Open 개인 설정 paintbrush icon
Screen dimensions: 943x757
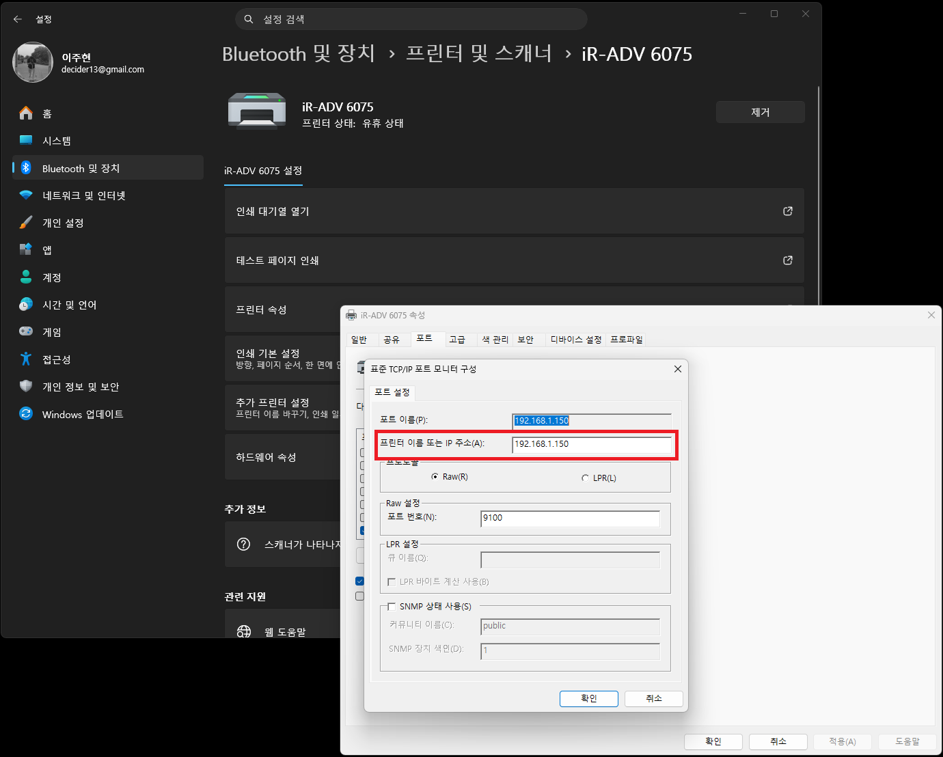[x=26, y=222]
